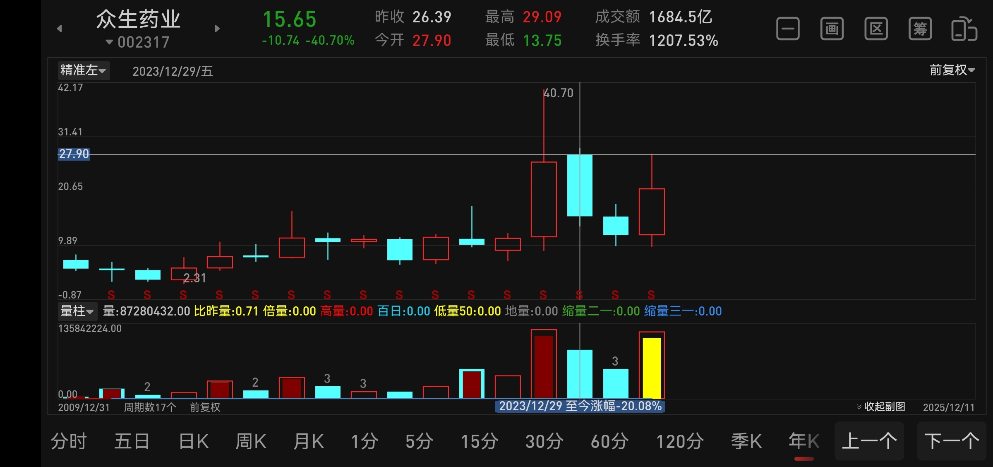The width and height of the screenshot is (993, 467).
Task: Open the 画 drawing tool icon
Action: click(x=832, y=29)
